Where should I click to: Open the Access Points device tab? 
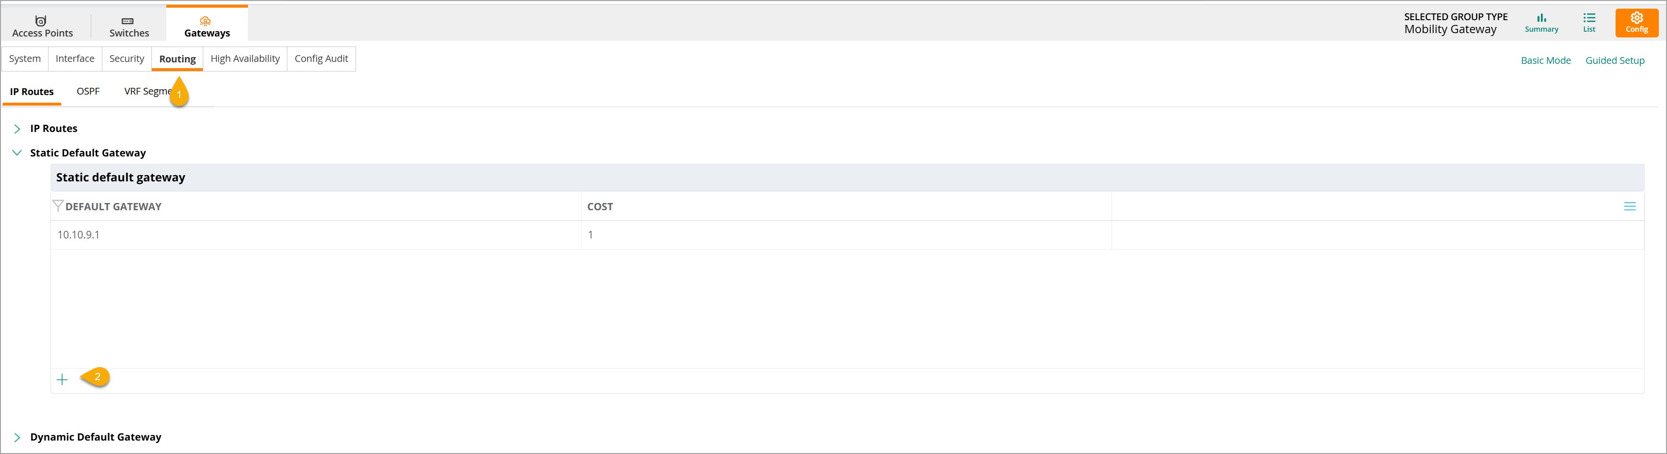[x=43, y=26]
